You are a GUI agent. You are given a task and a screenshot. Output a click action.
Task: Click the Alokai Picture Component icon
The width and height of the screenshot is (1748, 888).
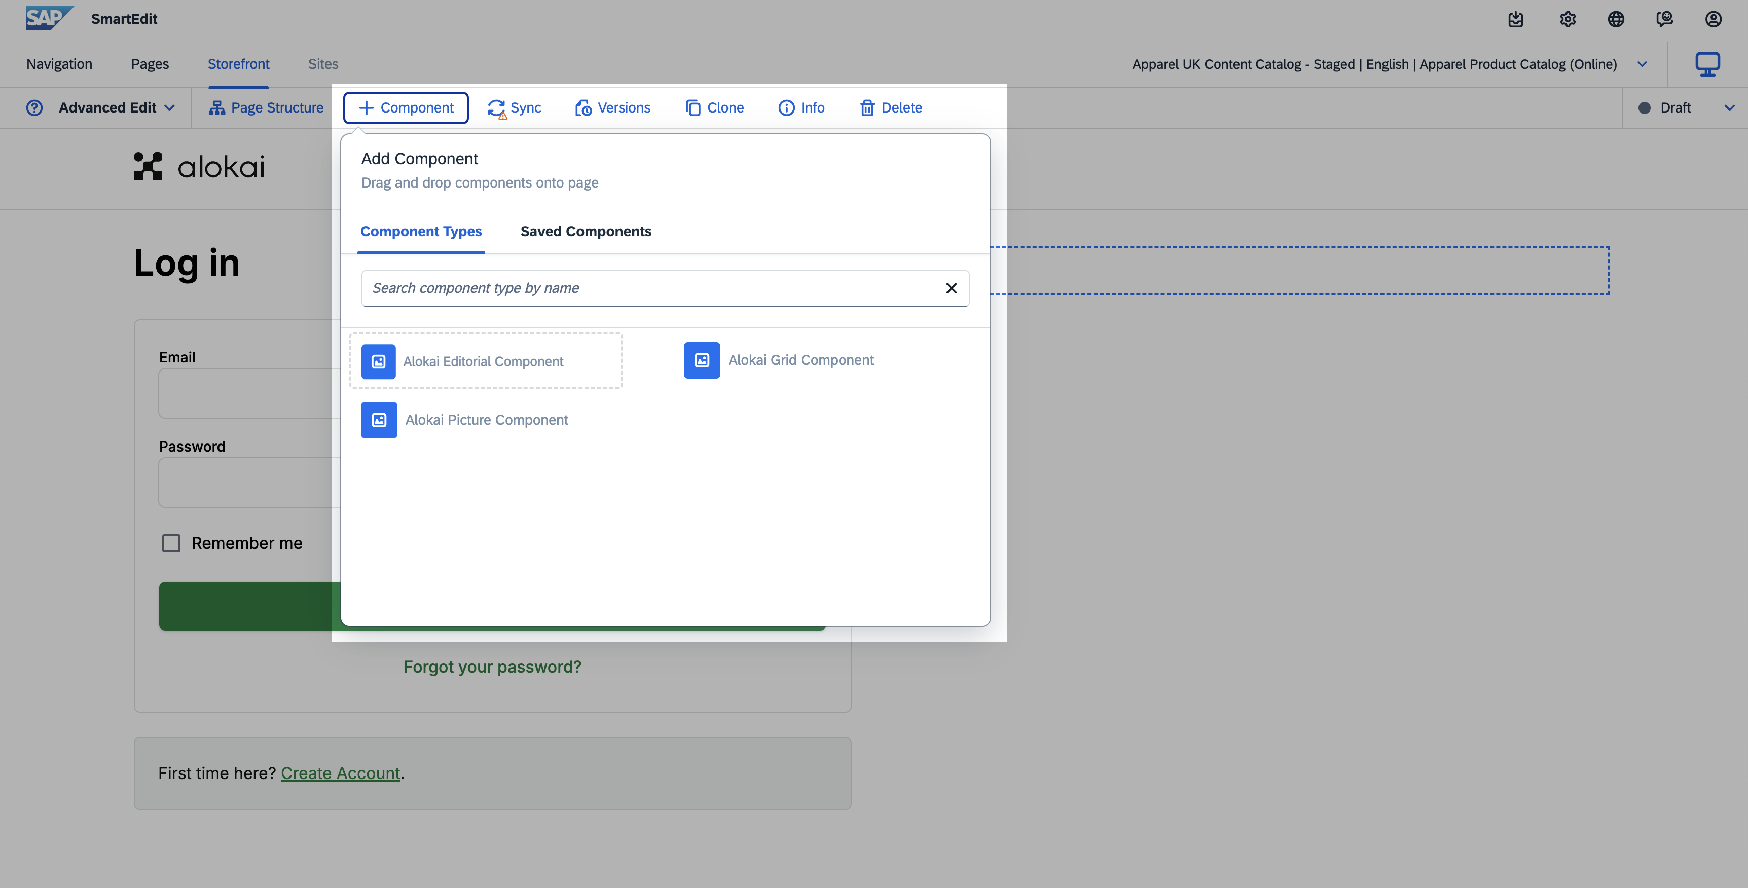(379, 420)
